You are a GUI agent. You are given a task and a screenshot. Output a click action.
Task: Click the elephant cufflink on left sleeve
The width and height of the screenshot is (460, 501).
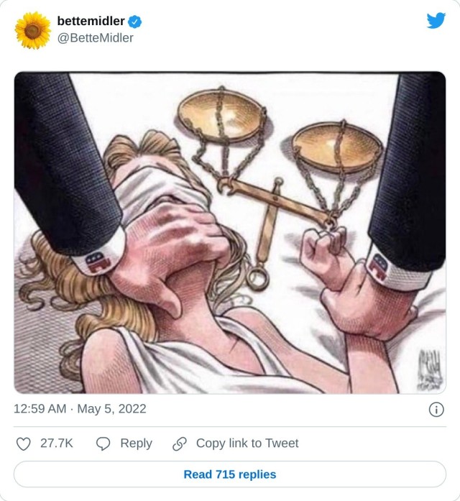pos(98,262)
